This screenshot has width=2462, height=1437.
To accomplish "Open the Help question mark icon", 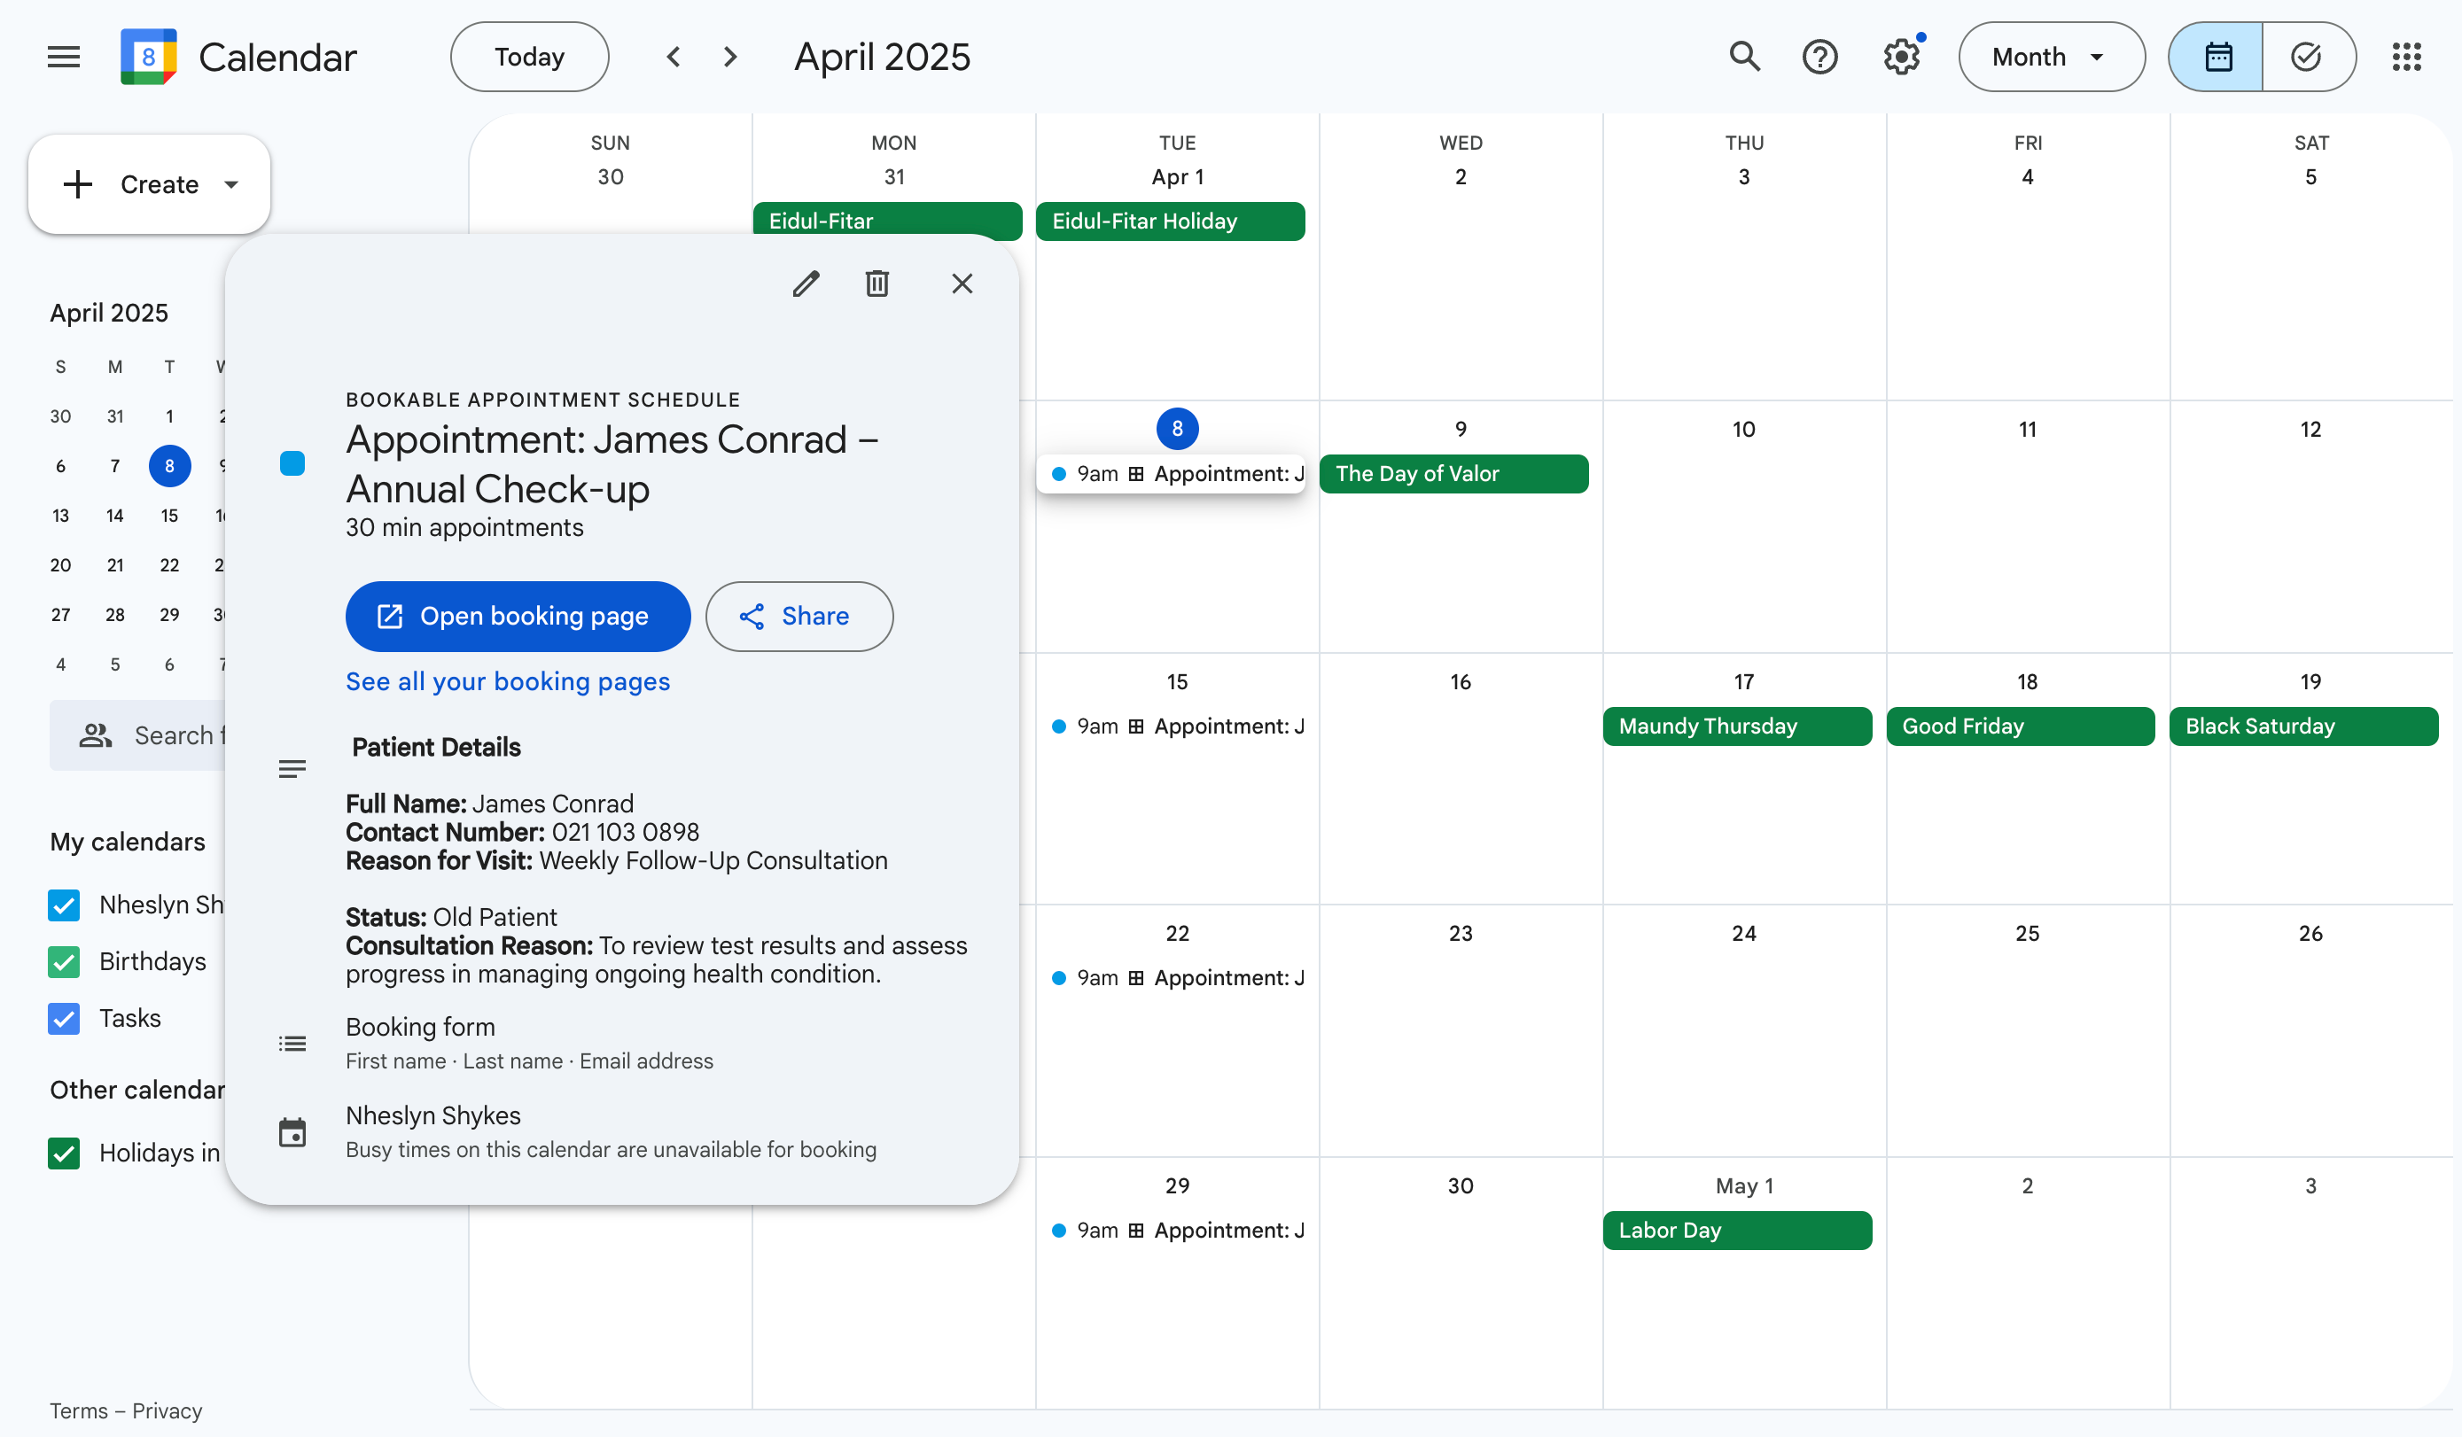I will click(x=1819, y=57).
